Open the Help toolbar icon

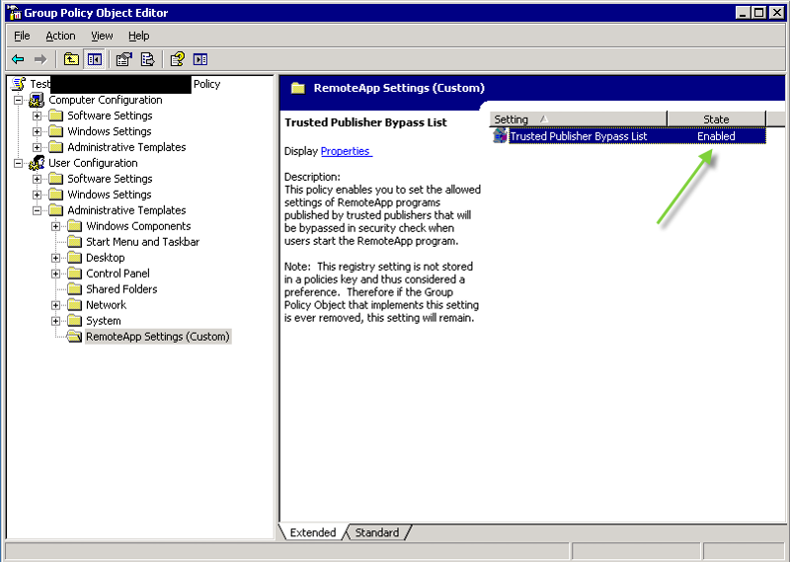[177, 59]
